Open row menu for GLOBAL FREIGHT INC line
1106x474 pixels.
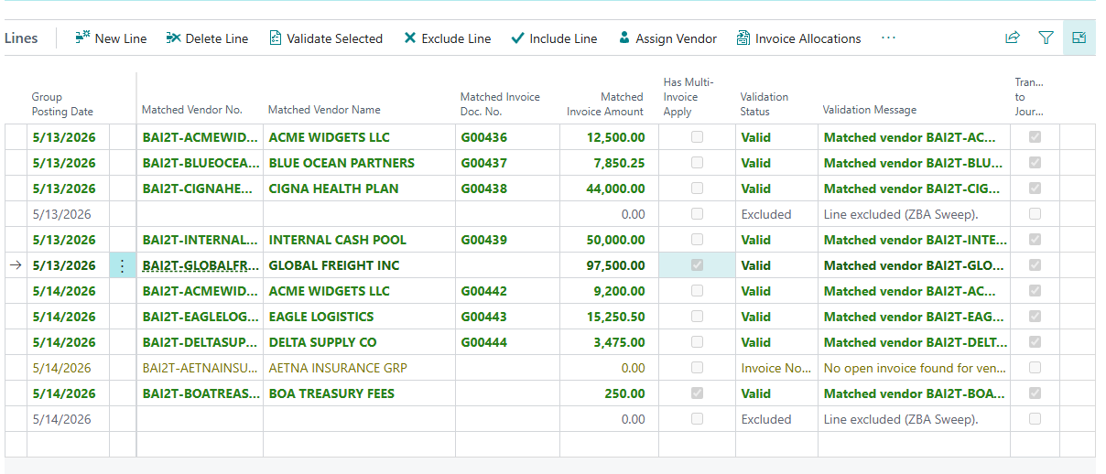point(123,265)
